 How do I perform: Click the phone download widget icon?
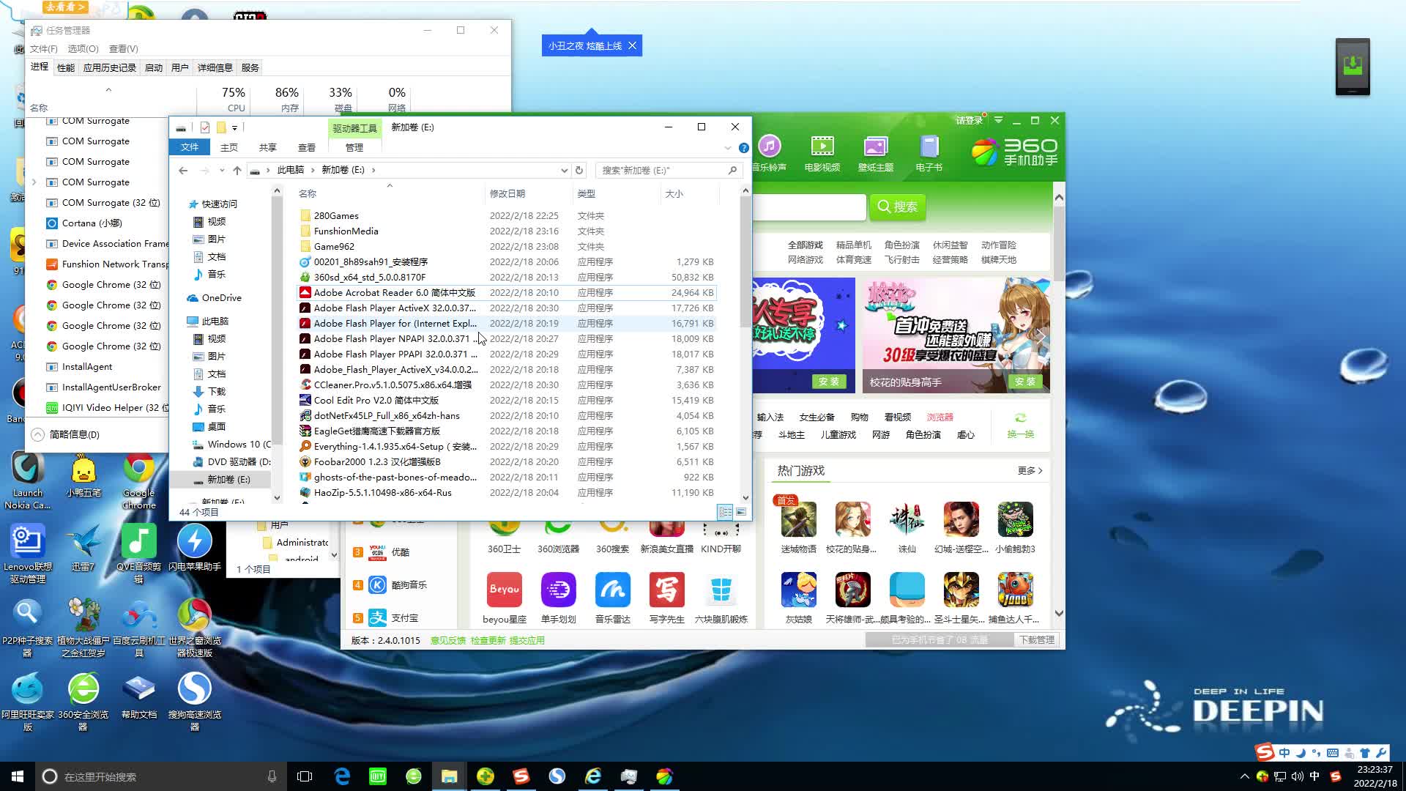click(x=1353, y=67)
